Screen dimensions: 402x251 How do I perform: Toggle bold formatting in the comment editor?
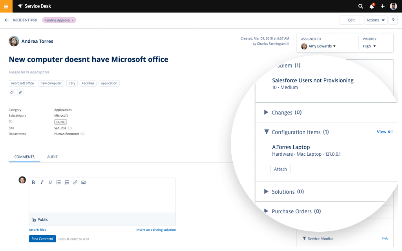(x=33, y=182)
